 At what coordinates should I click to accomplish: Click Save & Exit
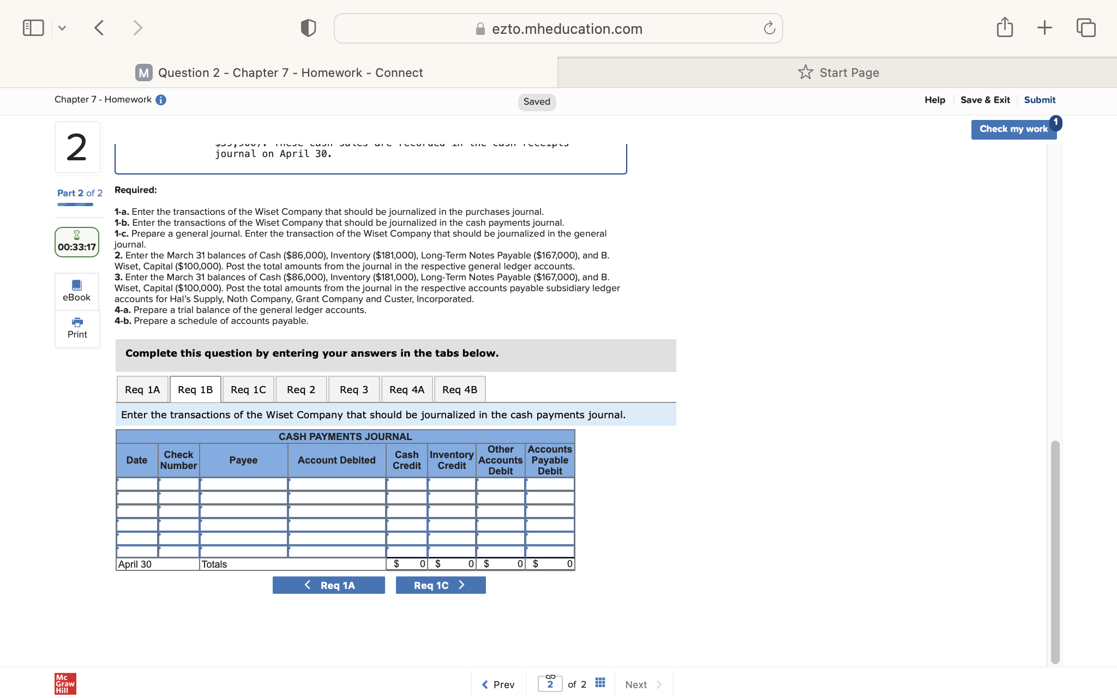point(985,99)
